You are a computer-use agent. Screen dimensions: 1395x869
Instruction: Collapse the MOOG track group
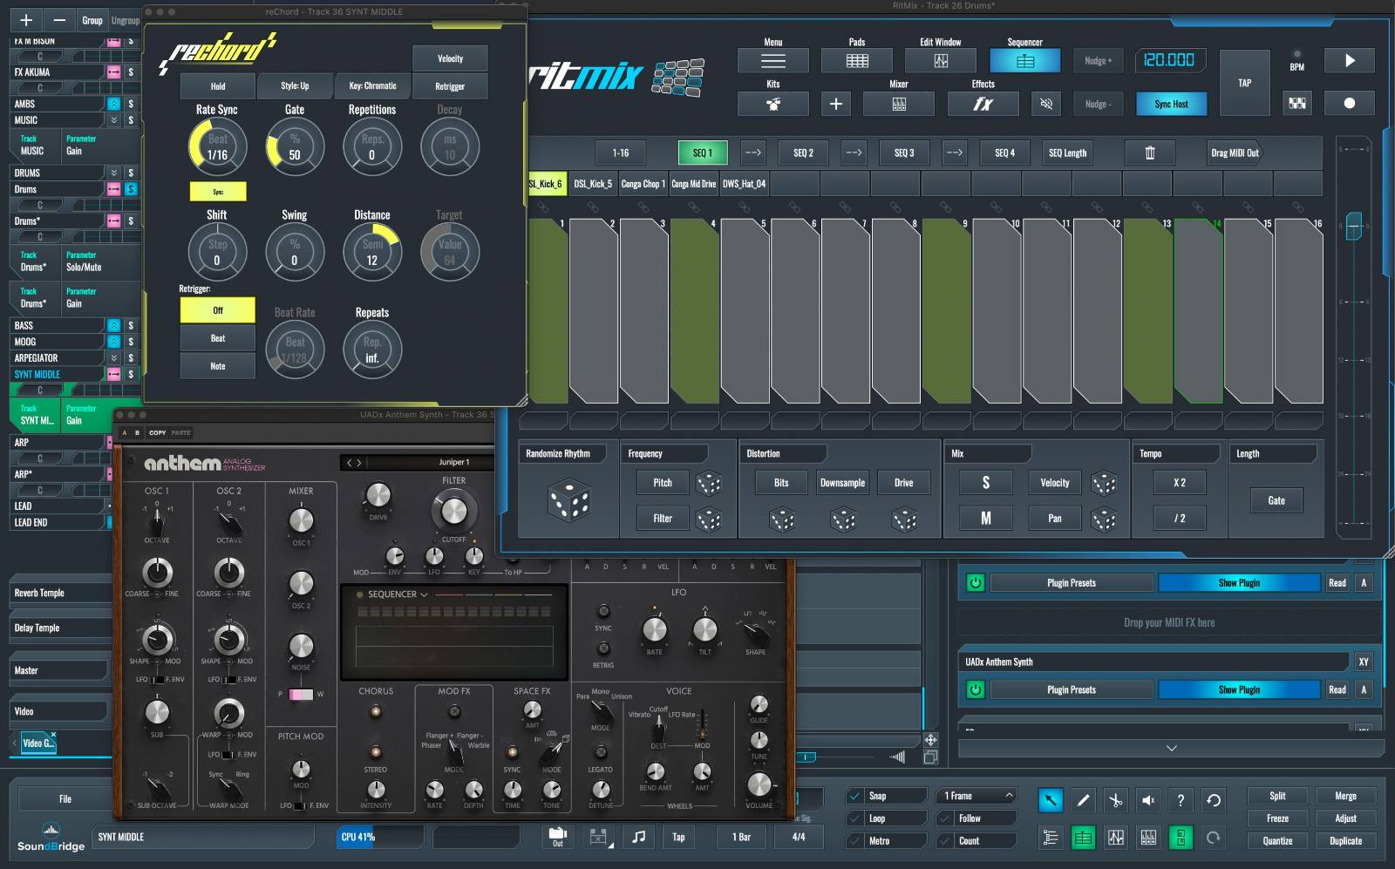pos(113,342)
